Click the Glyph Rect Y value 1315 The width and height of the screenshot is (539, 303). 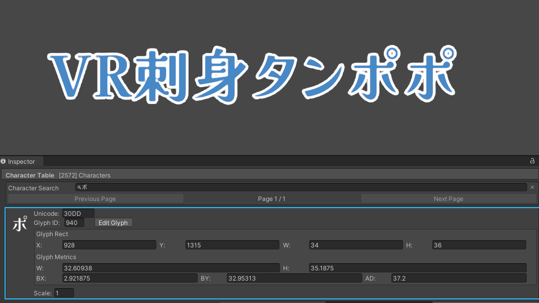tap(232, 245)
